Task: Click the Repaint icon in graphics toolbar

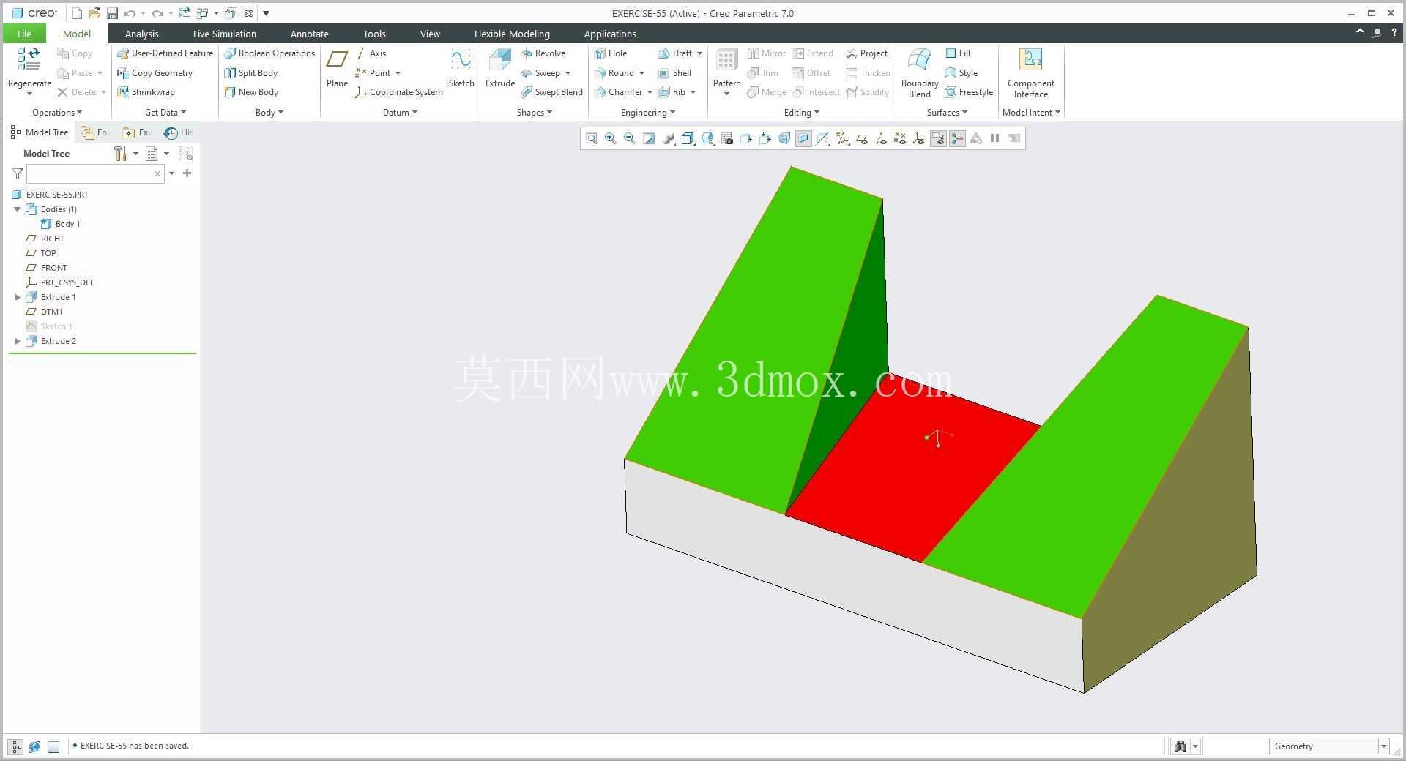Action: (649, 138)
